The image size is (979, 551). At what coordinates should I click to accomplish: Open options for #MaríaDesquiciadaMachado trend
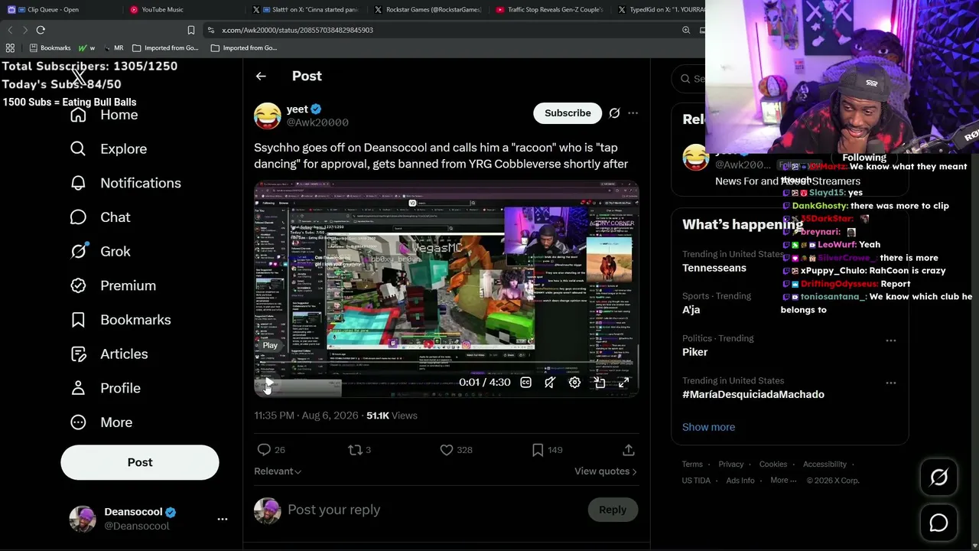point(890,383)
